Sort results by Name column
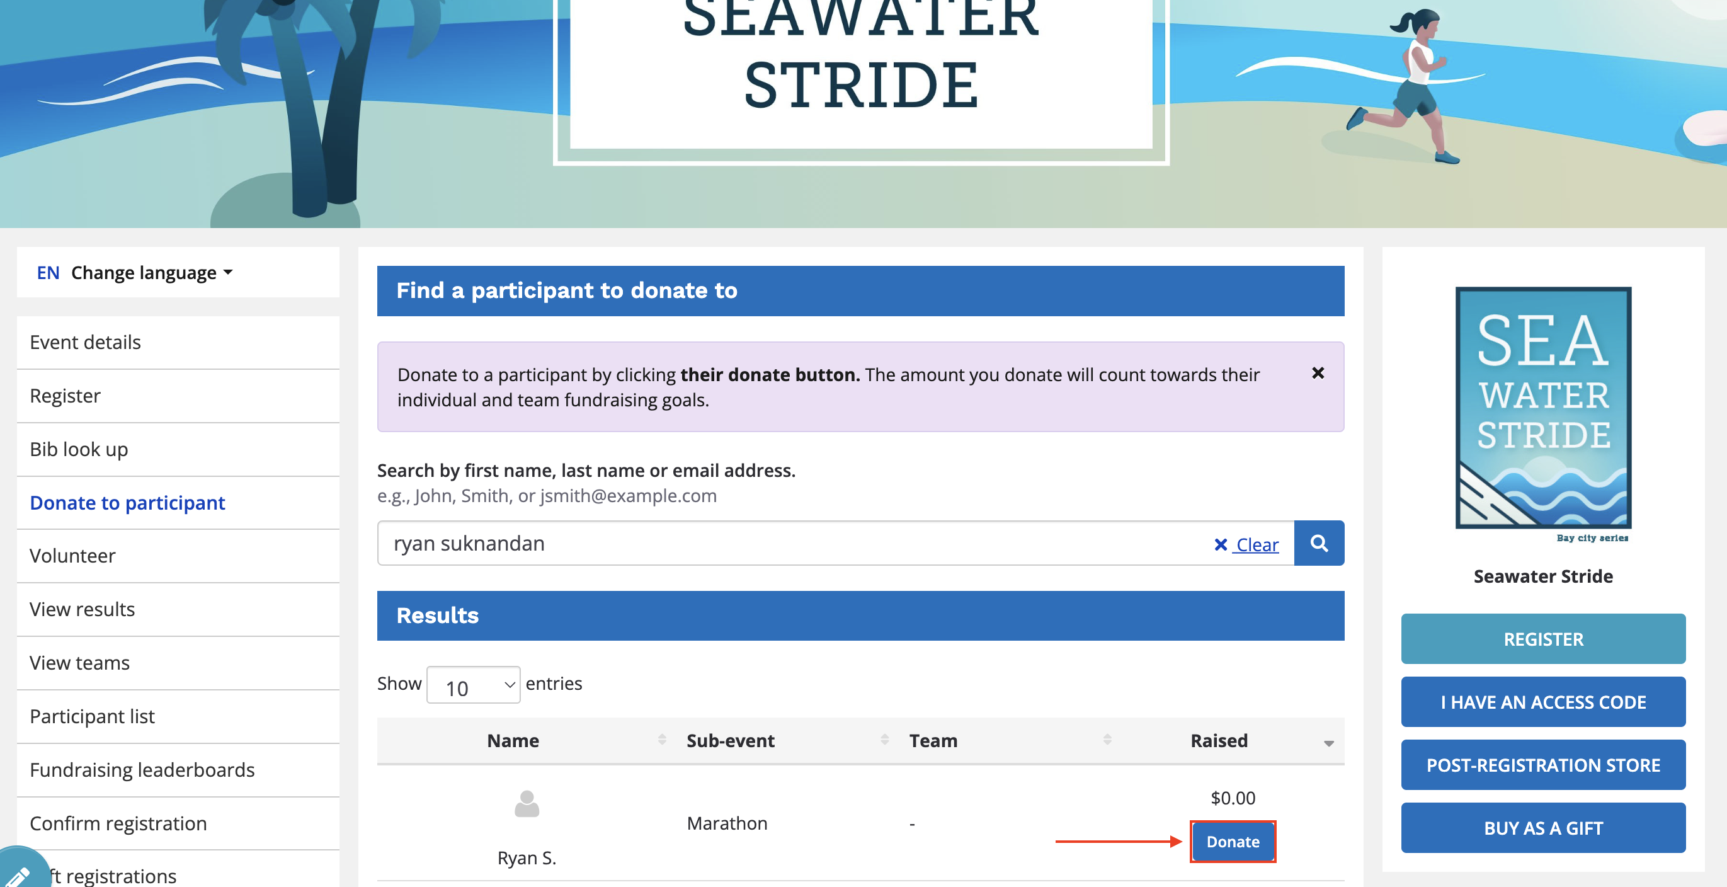 [x=513, y=740]
